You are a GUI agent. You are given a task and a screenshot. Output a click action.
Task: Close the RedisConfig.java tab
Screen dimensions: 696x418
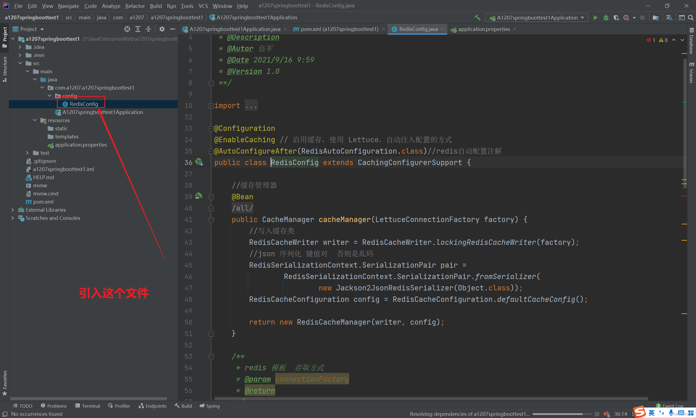442,29
